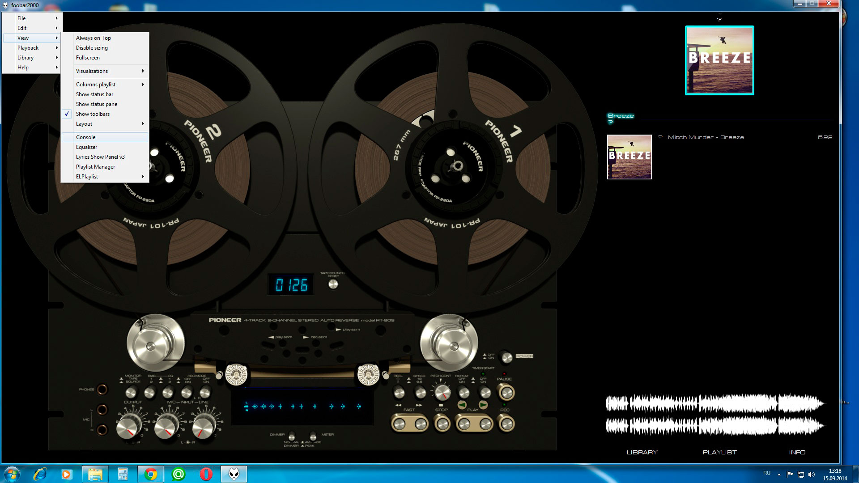Toggle the POWER switch knob
The height and width of the screenshot is (483, 859).
click(x=506, y=357)
